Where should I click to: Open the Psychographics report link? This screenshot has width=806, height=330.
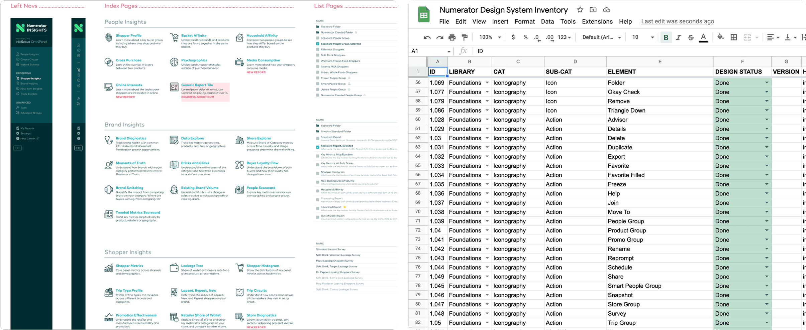point(194,60)
